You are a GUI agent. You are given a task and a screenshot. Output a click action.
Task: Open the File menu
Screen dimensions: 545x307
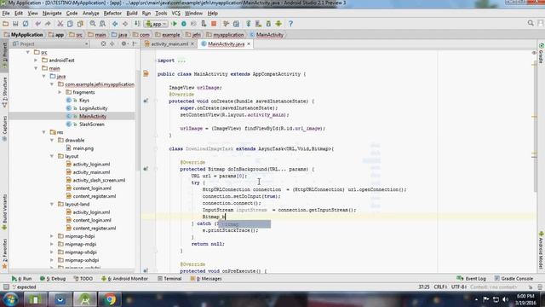click(6, 14)
